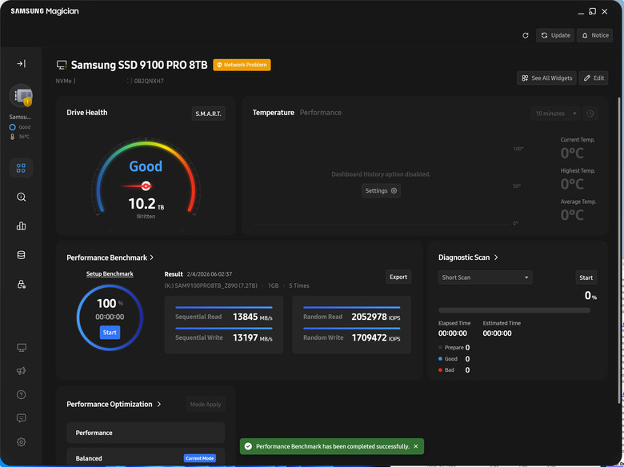This screenshot has width=624, height=467.
Task: Click the Setup Benchmark link
Action: [x=110, y=273]
